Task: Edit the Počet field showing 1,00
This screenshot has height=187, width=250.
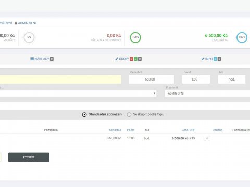Action: tap(196, 79)
